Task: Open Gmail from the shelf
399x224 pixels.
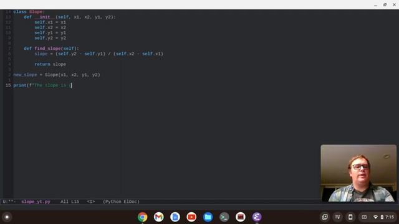Action: click(159, 217)
